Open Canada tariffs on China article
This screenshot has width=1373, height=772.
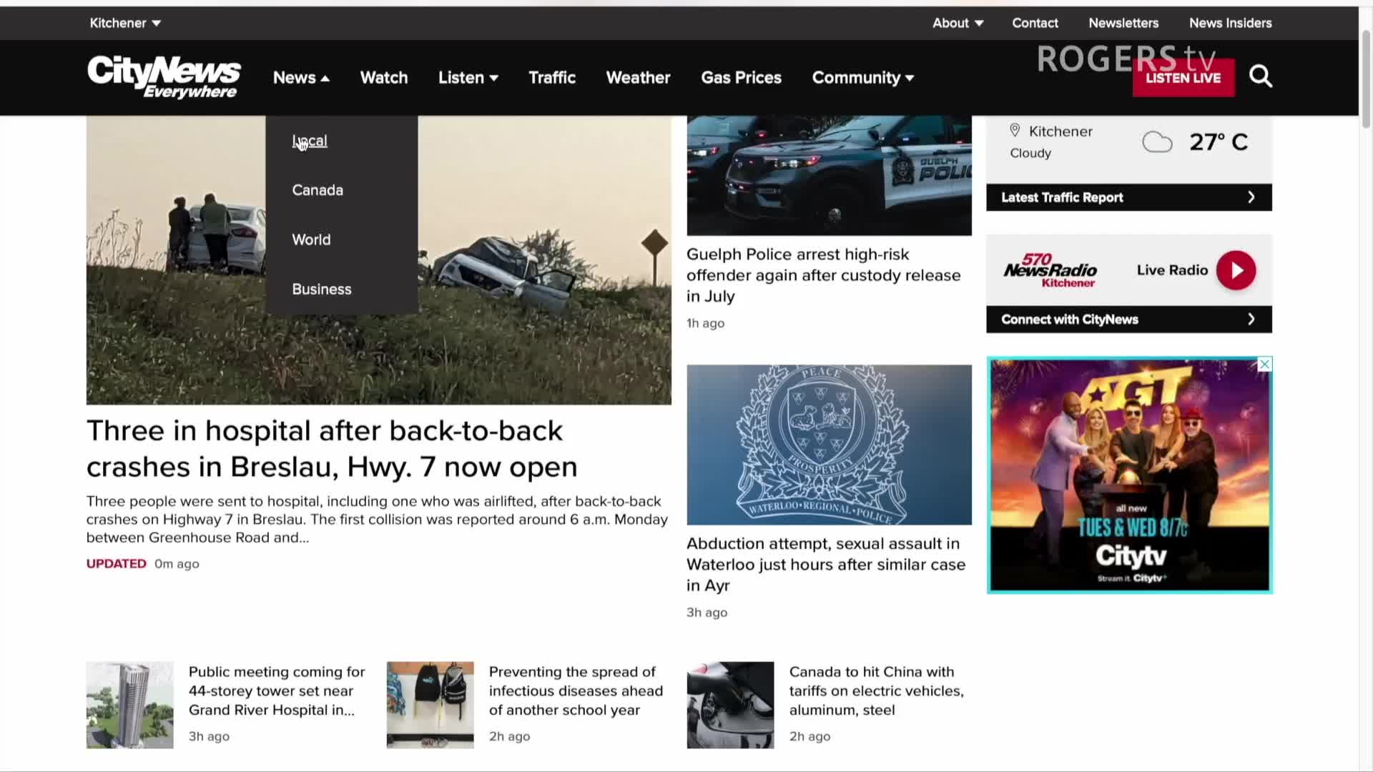(x=876, y=691)
